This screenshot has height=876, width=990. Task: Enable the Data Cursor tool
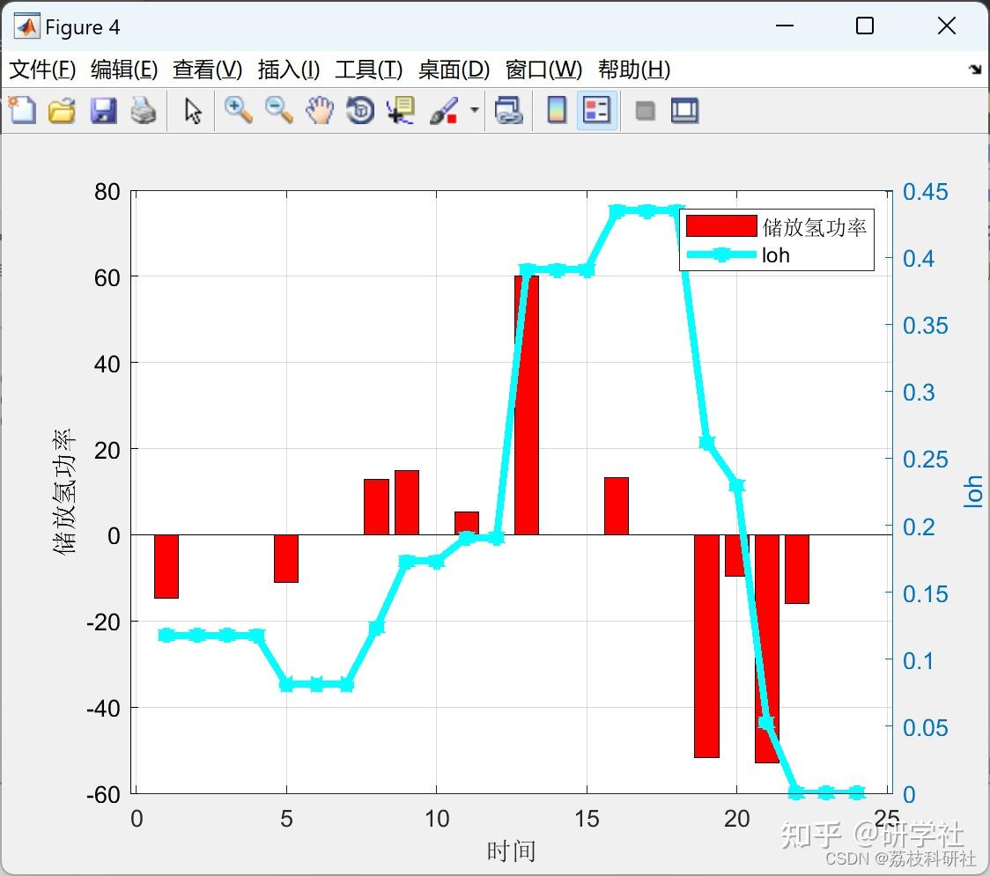tap(400, 110)
